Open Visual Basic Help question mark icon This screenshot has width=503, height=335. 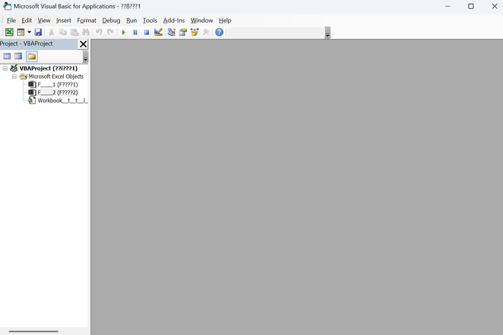pyautogui.click(x=219, y=32)
